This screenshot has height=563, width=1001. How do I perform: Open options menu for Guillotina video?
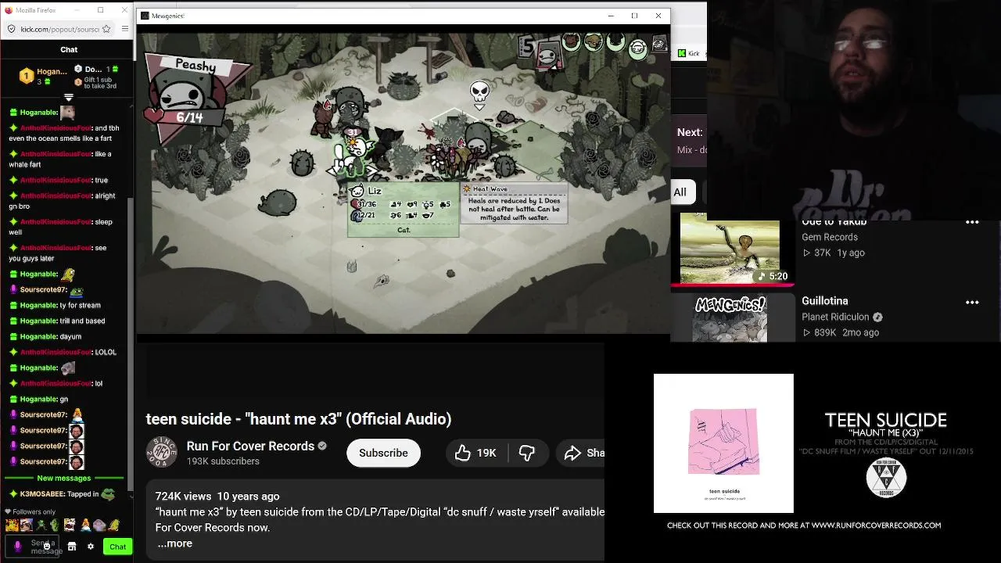(x=972, y=302)
